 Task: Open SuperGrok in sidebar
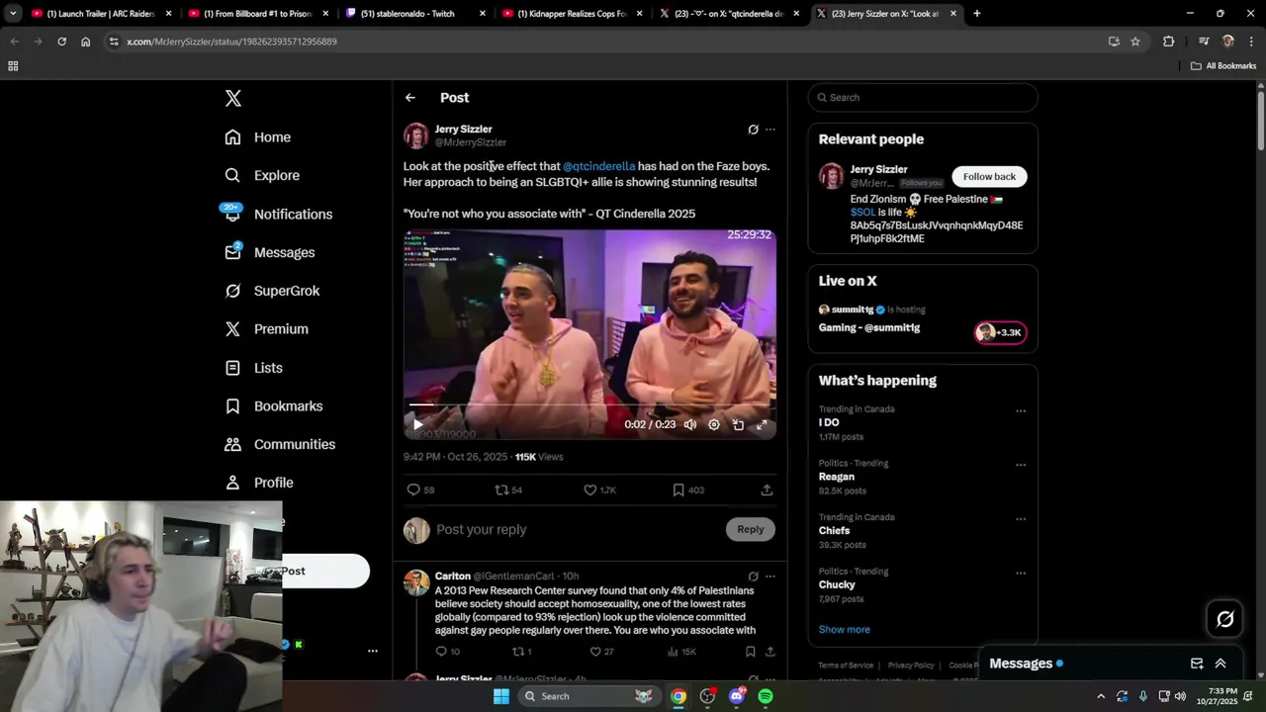pos(272,291)
